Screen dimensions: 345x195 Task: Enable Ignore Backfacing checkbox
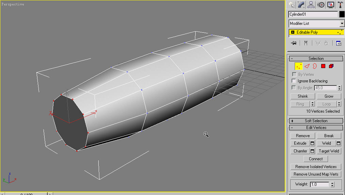(x=294, y=81)
